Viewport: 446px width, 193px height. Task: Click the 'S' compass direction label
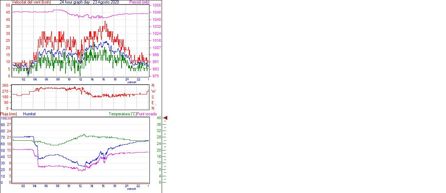click(153, 97)
